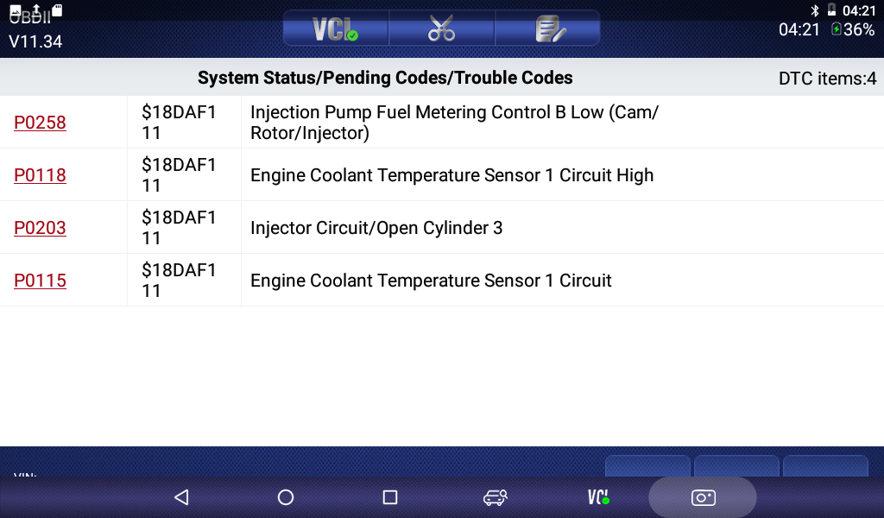This screenshot has width=884, height=518.
Task: Select Injection Pump Fuel Metering Control description
Action: 454,123
